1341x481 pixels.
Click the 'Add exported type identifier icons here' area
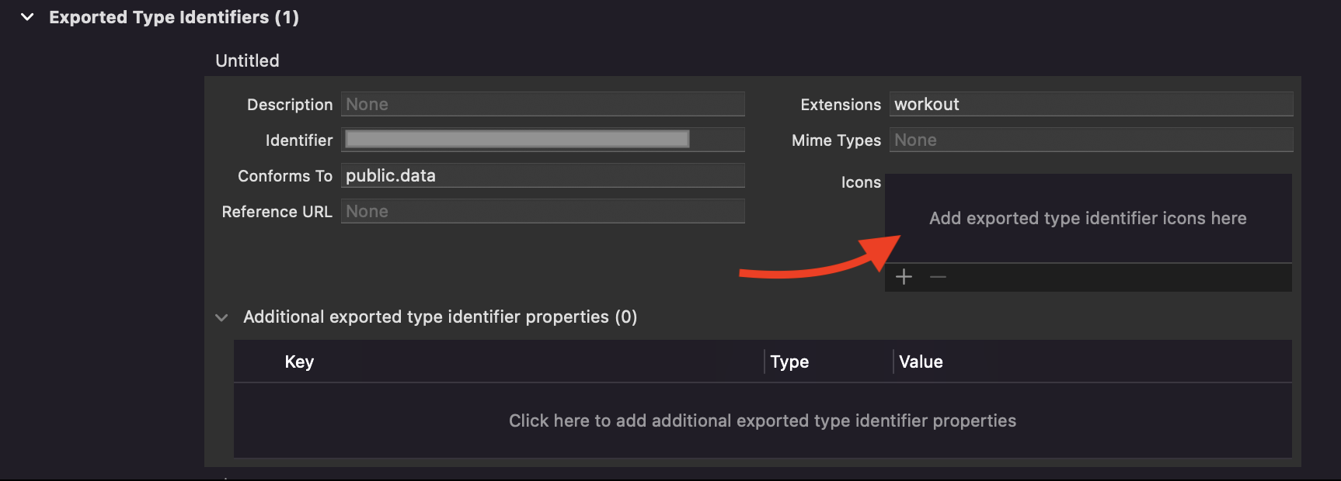coord(1088,219)
